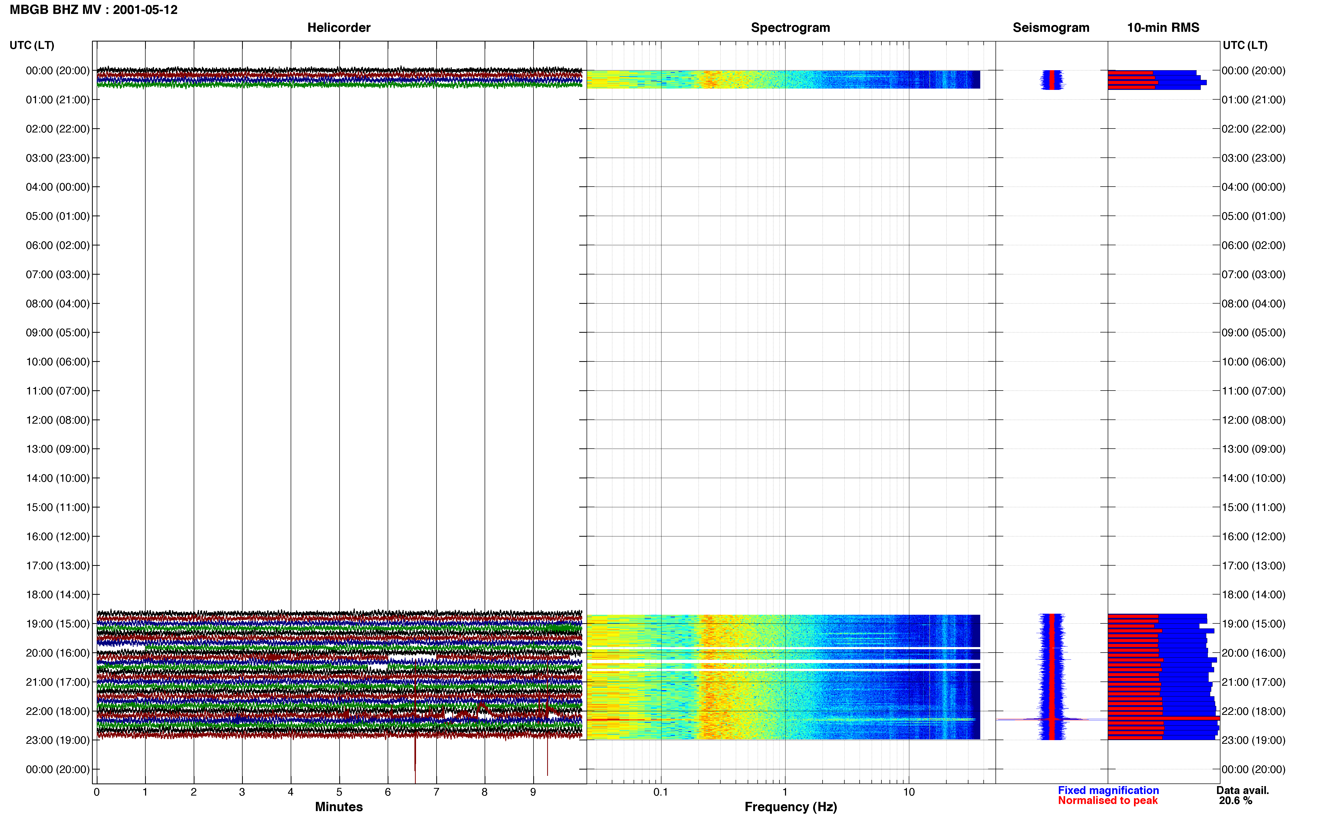Screen dimensions: 1319x825
Task: Click the plot title 'MBGB BHZ MV : 2001-05-12'
Action: click(93, 10)
